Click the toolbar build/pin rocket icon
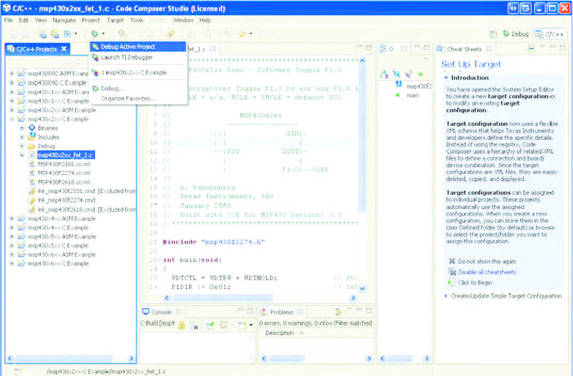 coord(170,34)
